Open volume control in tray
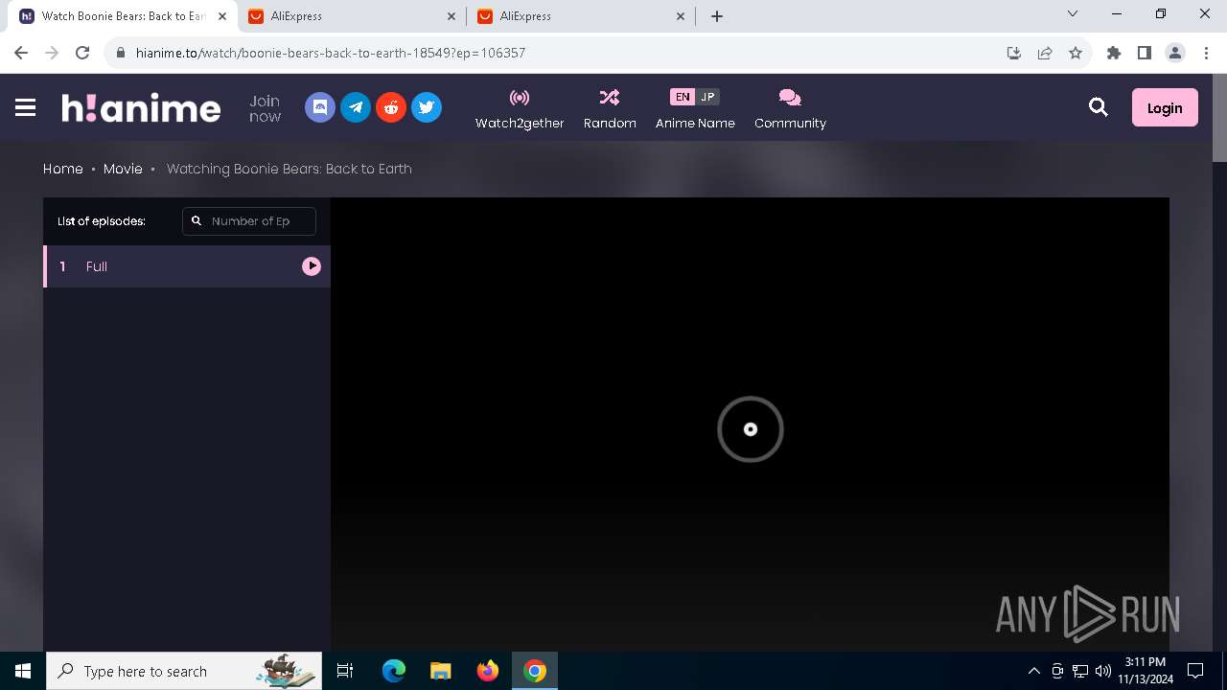This screenshot has width=1227, height=690. [x=1103, y=671]
